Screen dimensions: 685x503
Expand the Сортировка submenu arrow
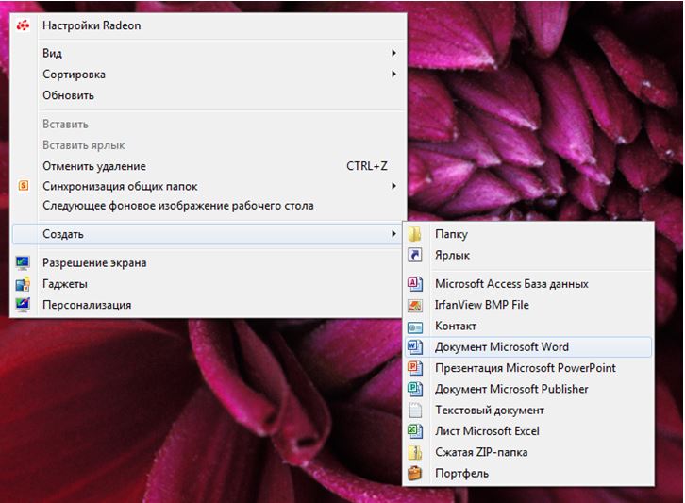pos(393,75)
